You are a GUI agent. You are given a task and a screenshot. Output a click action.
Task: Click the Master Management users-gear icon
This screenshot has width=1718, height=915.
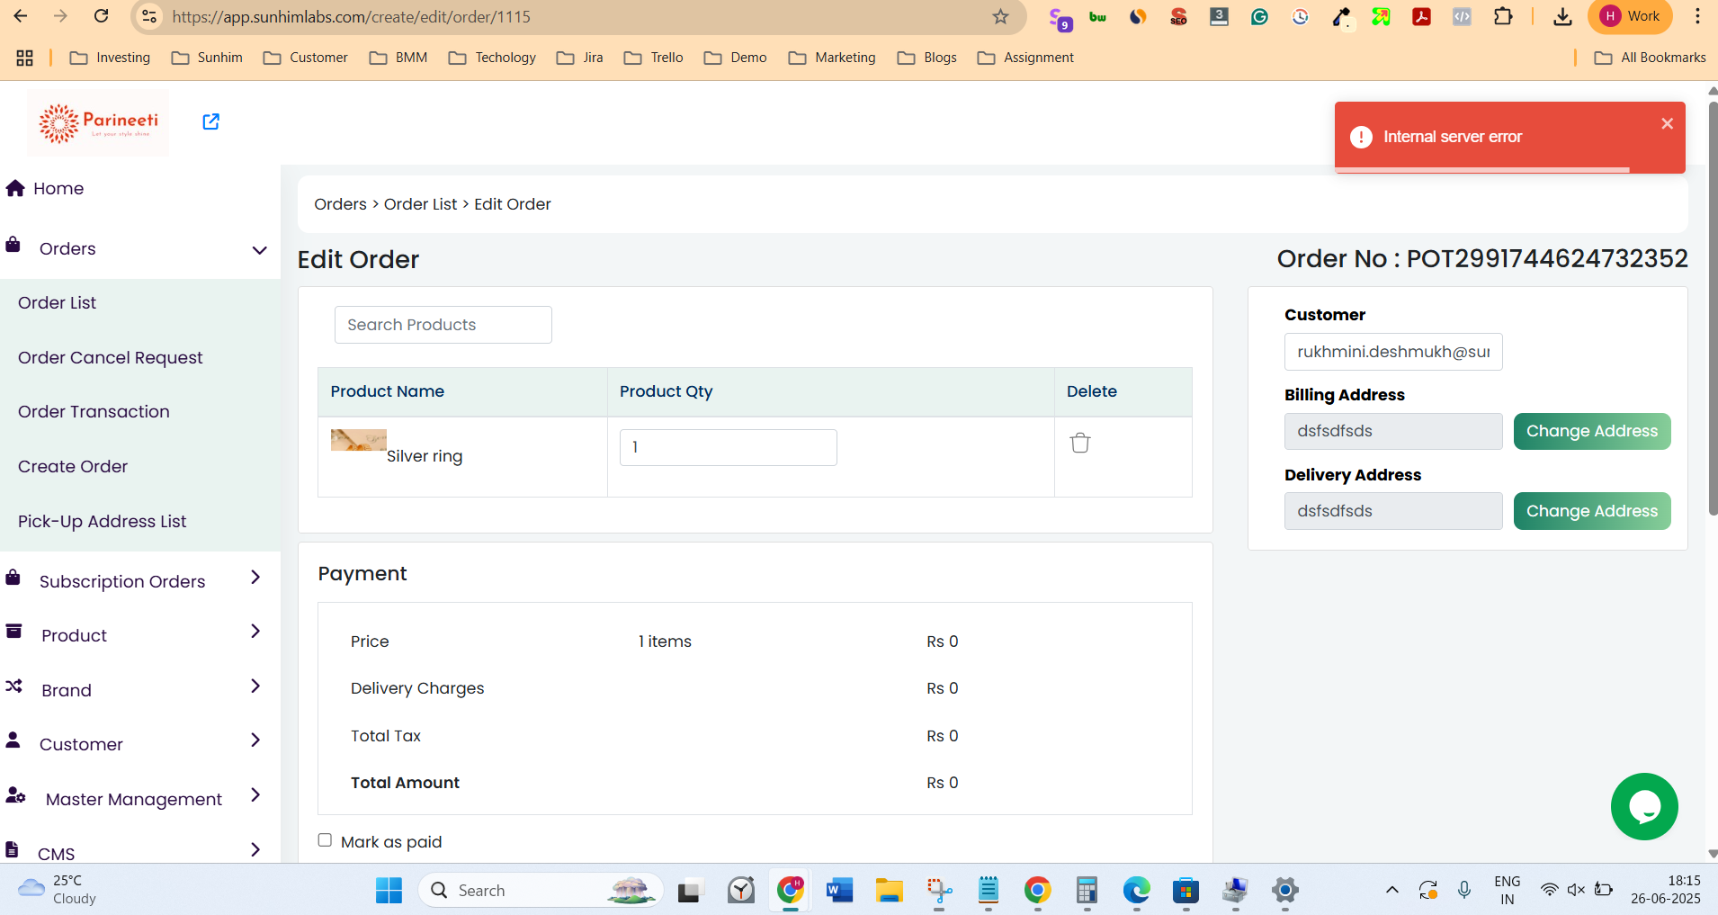pos(16,795)
